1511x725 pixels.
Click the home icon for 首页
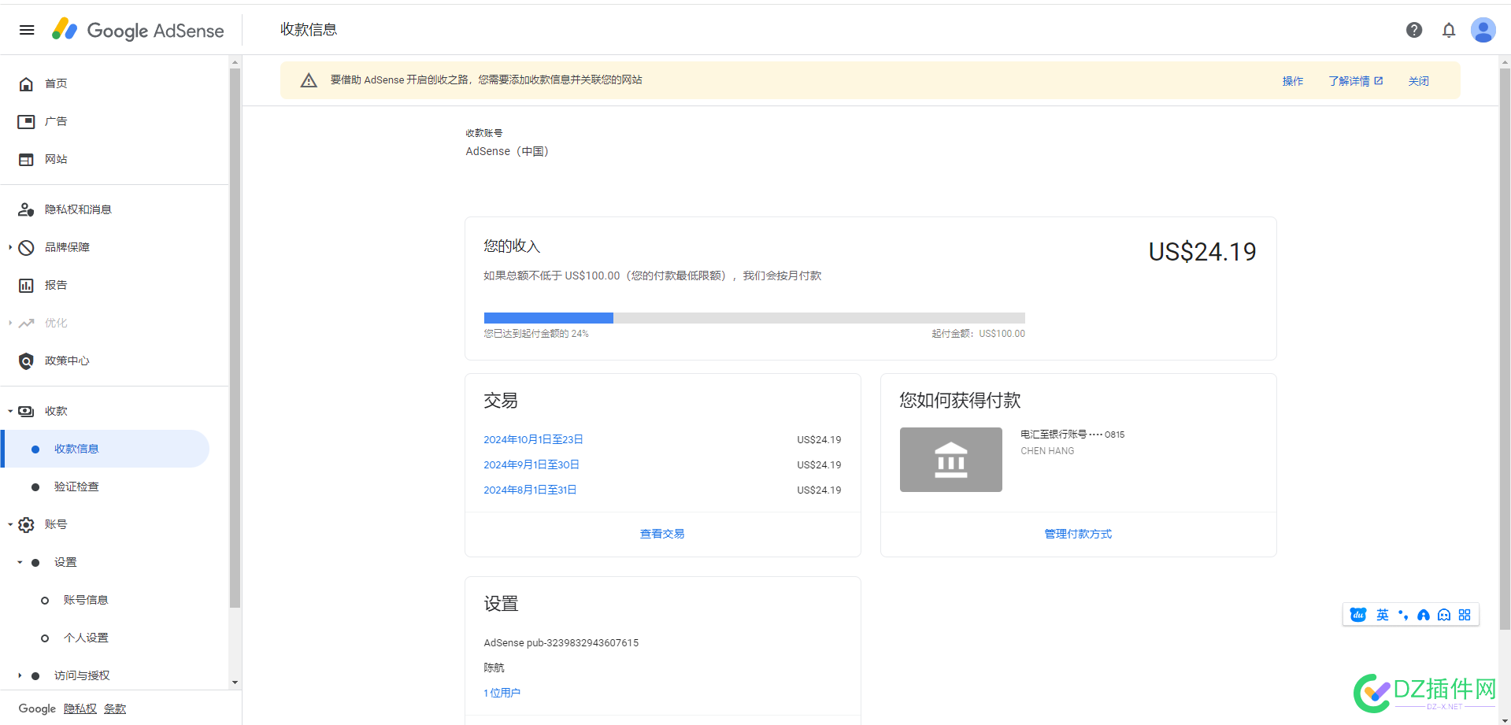tap(26, 83)
